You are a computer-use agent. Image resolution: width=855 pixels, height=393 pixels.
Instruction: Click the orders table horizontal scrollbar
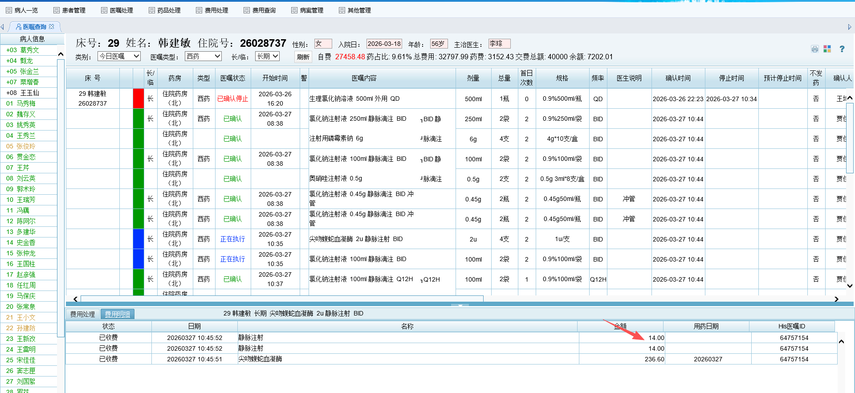[283, 299]
